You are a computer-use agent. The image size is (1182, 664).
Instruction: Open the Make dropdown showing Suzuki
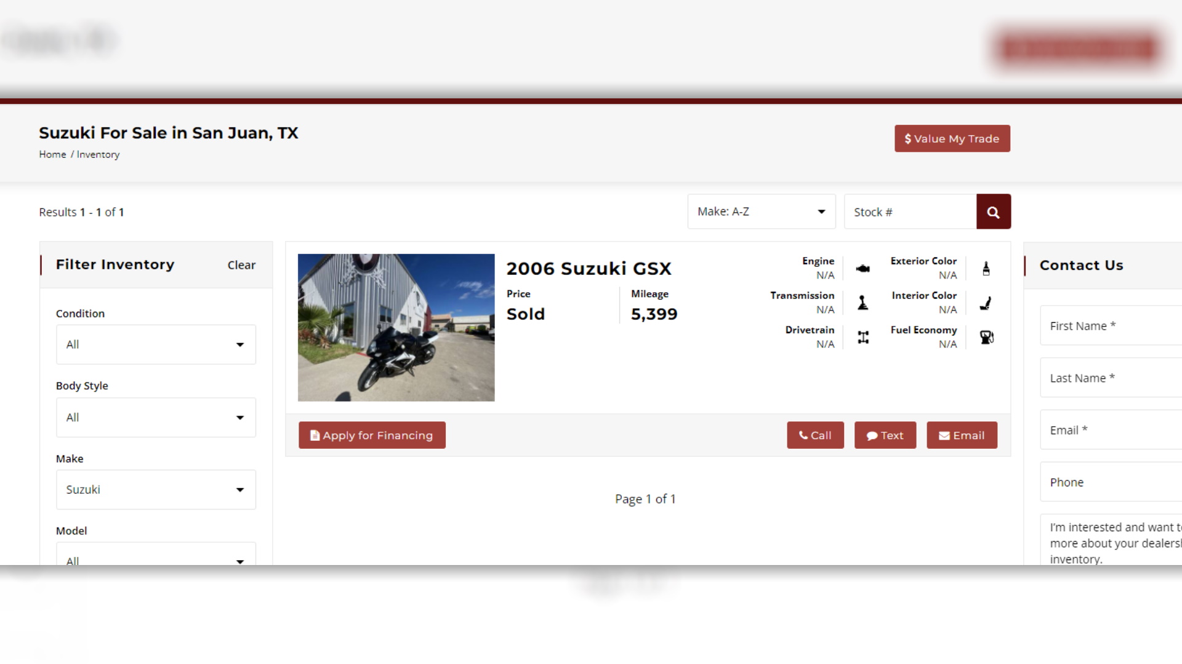pyautogui.click(x=156, y=490)
